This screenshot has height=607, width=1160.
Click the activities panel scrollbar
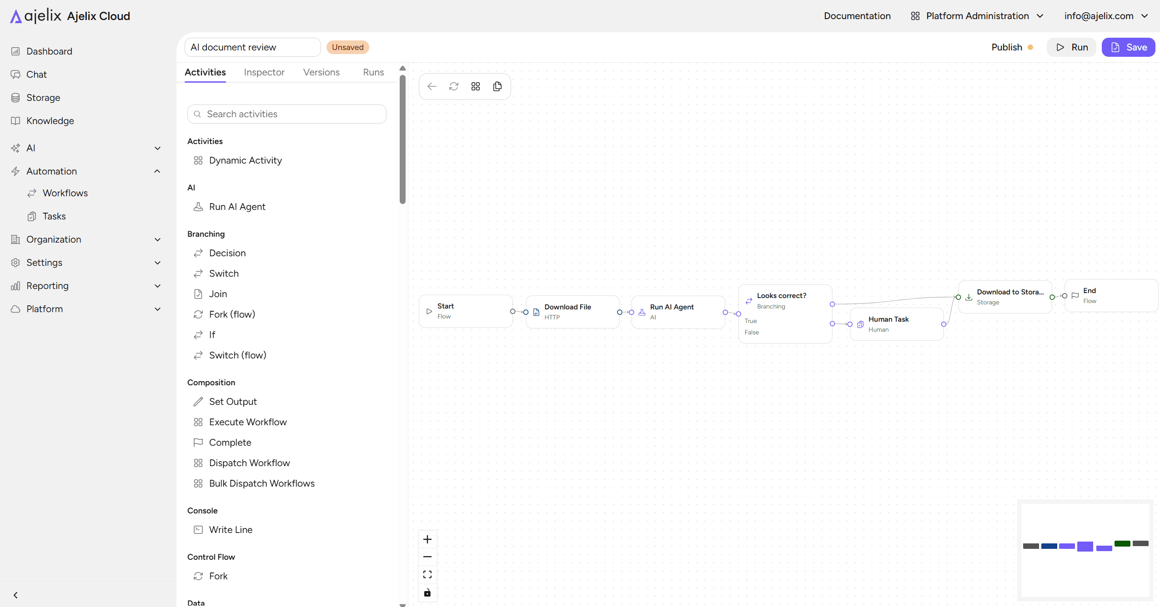click(x=402, y=139)
